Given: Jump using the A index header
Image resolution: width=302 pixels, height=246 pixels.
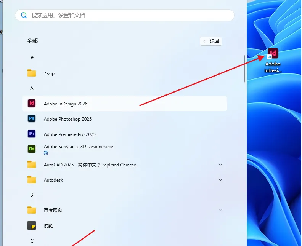Looking at the screenshot, I should click(32, 88).
